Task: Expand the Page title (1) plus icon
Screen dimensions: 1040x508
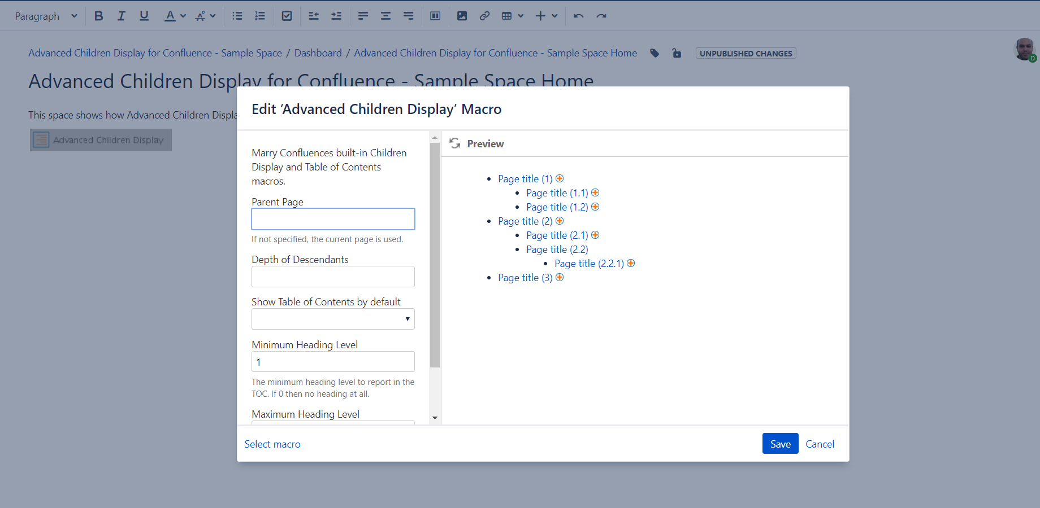Action: (560, 178)
